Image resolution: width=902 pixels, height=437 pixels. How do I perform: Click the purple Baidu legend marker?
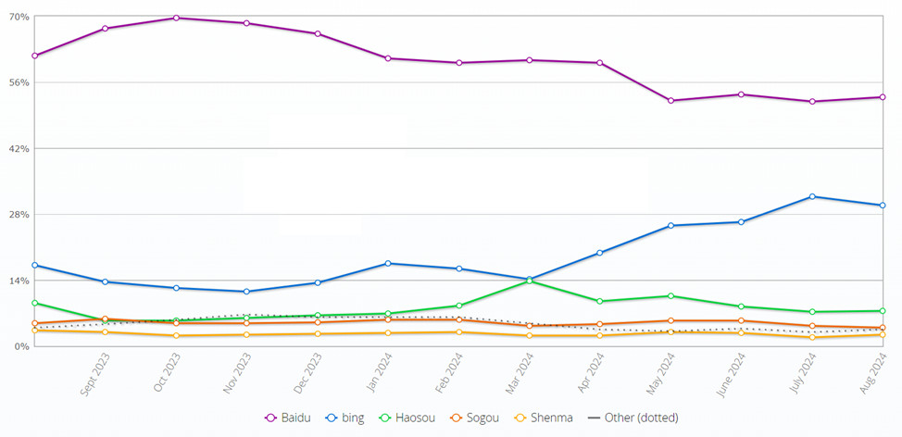(271, 418)
